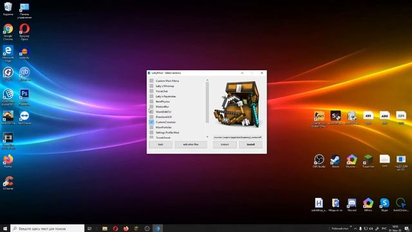Open the Opera icon in the taskbar
This screenshot has height=232, width=412.
pyautogui.click(x=115, y=229)
